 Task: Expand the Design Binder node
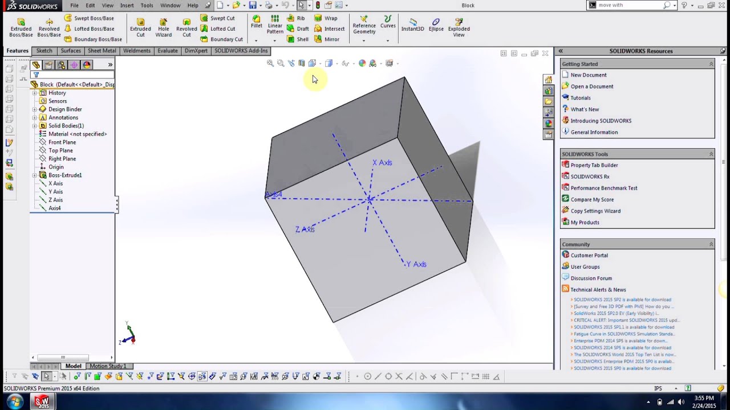[35, 109]
